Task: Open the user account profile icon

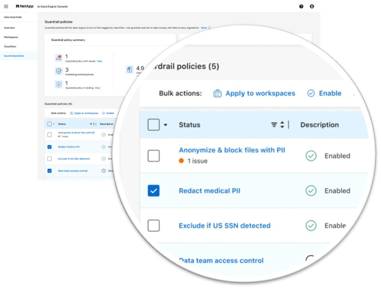Action: [312, 7]
